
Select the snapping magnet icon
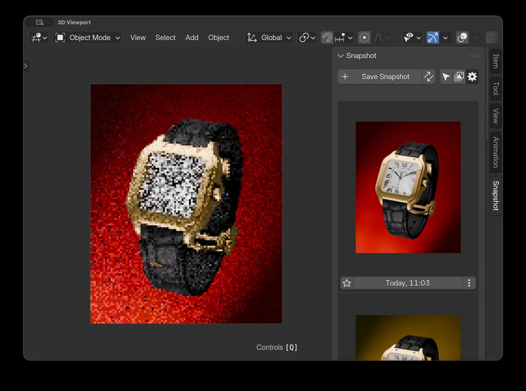coord(327,38)
